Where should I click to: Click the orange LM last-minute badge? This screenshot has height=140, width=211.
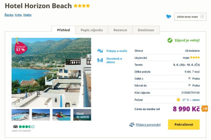205,109
